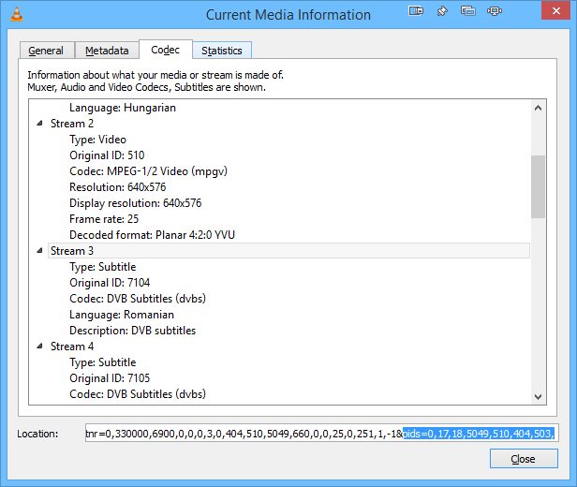Image resolution: width=577 pixels, height=487 pixels.
Task: Open the Statistics tab
Action: pos(222,51)
